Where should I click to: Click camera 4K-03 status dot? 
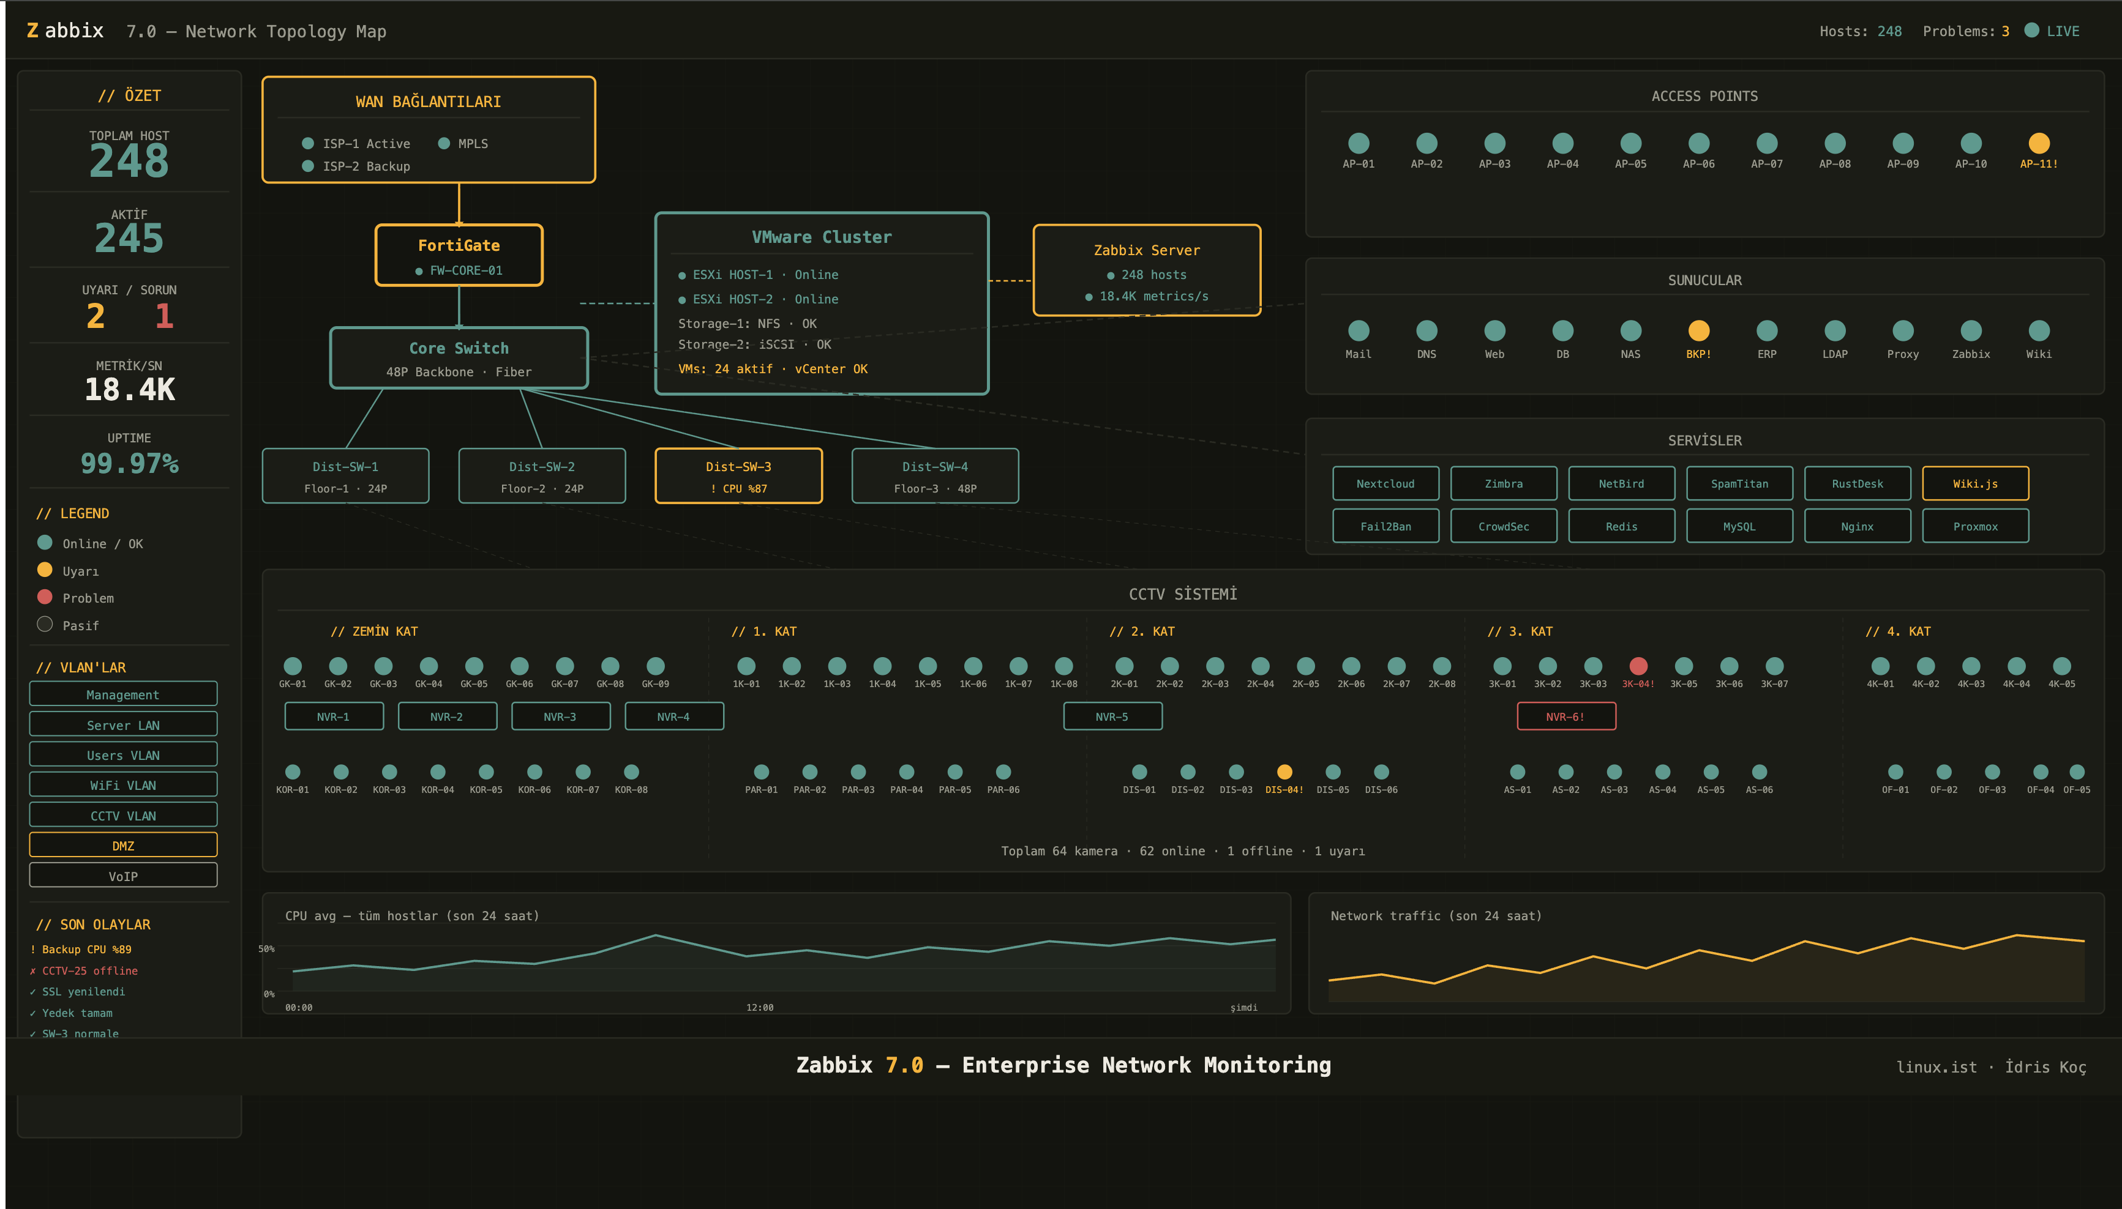(x=1971, y=666)
